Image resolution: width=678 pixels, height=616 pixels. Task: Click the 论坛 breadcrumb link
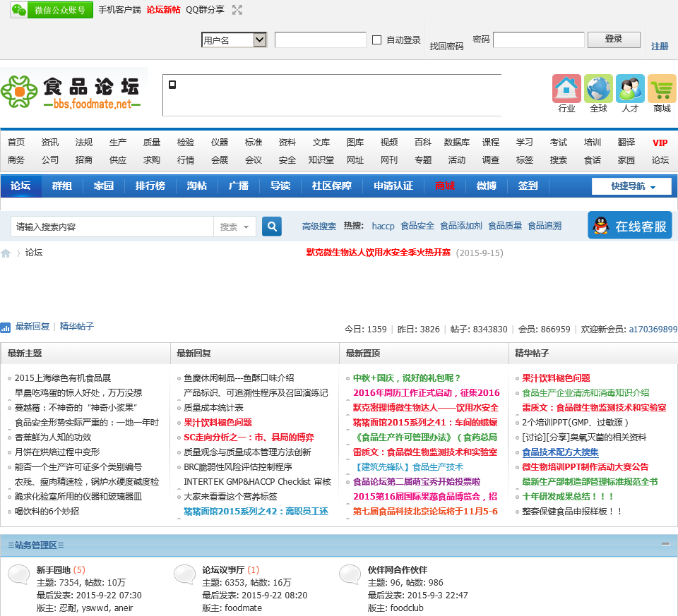tap(34, 253)
